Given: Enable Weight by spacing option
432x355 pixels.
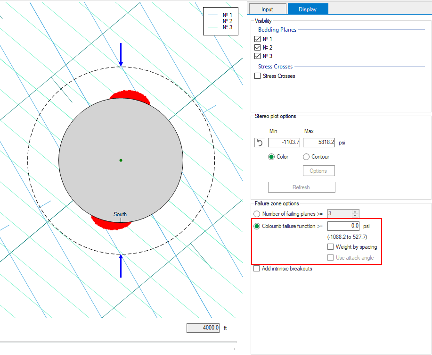Looking at the screenshot, I should (331, 247).
